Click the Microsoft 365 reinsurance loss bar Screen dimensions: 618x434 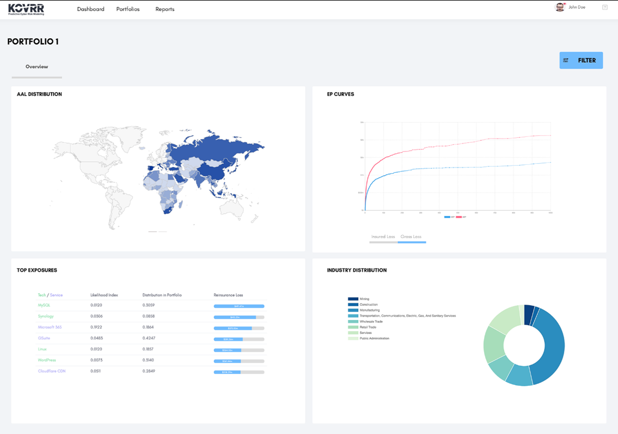[x=239, y=328]
